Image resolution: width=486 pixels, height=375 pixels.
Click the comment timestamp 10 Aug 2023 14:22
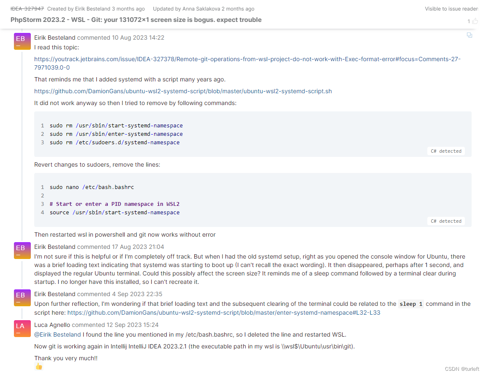(138, 38)
